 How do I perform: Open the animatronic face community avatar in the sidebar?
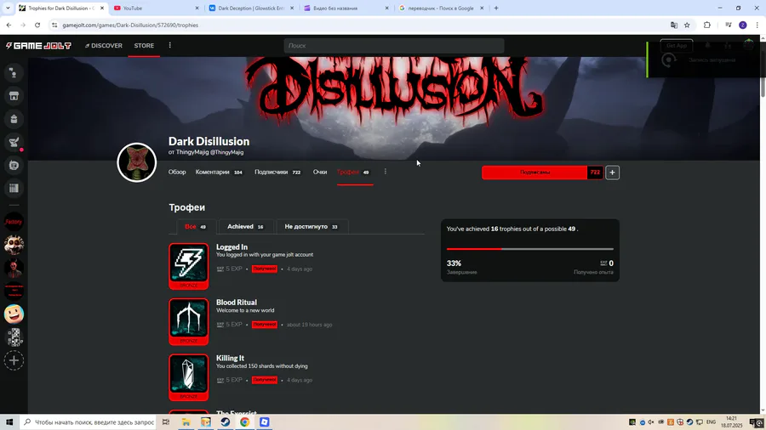pyautogui.click(x=14, y=245)
